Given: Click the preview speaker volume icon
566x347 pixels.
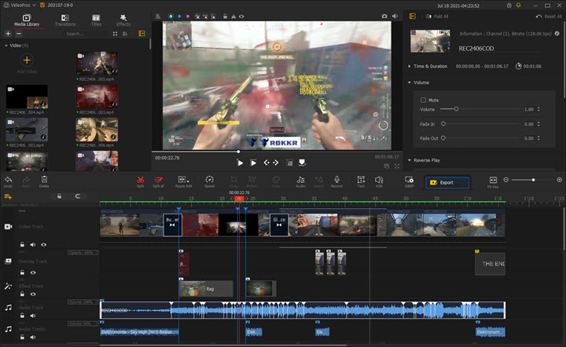Looking at the screenshot, I should pyautogui.click(x=395, y=16).
